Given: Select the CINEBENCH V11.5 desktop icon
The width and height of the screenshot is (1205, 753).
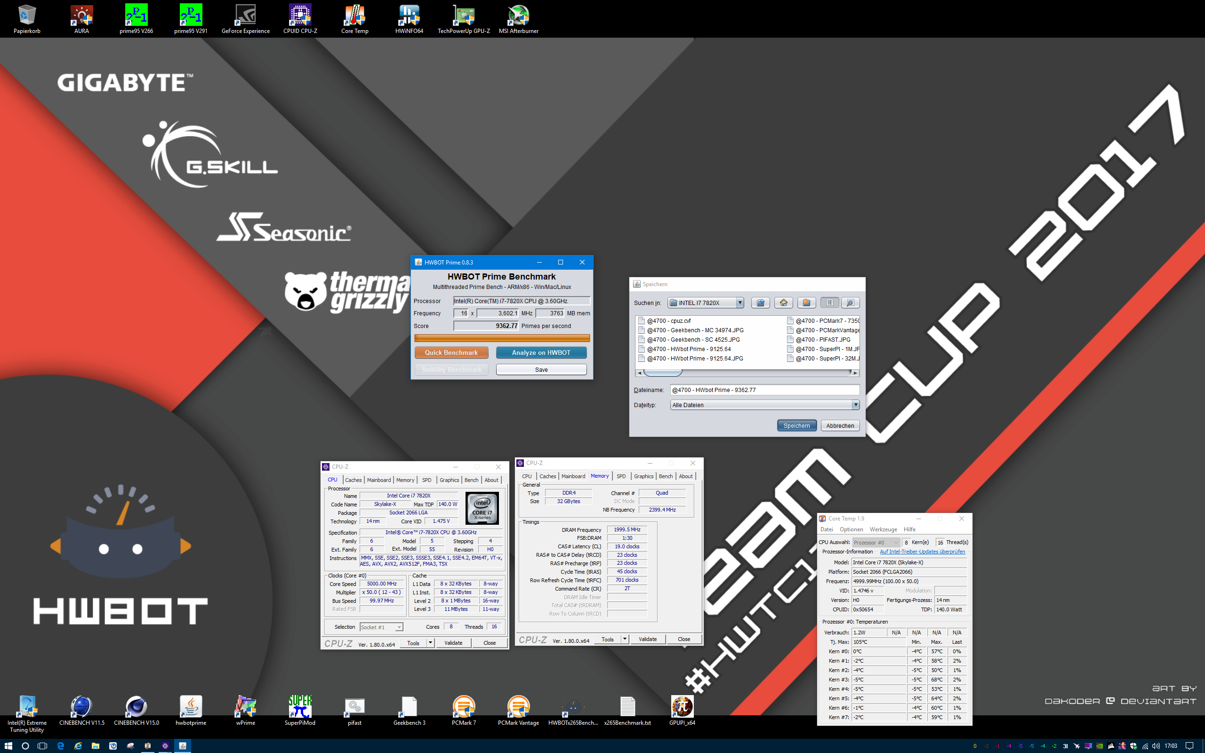Looking at the screenshot, I should point(81,711).
